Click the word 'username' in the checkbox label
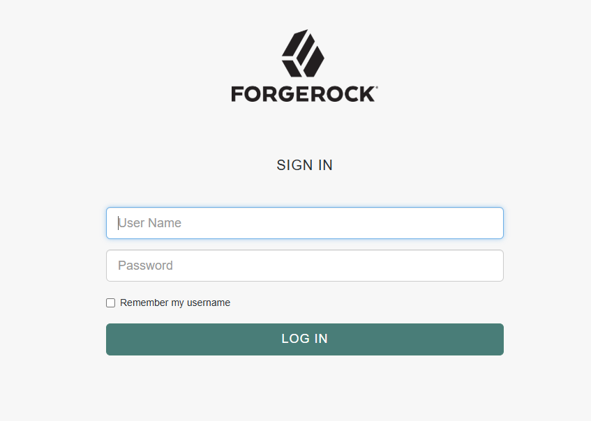Image resolution: width=591 pixels, height=421 pixels. click(x=209, y=303)
